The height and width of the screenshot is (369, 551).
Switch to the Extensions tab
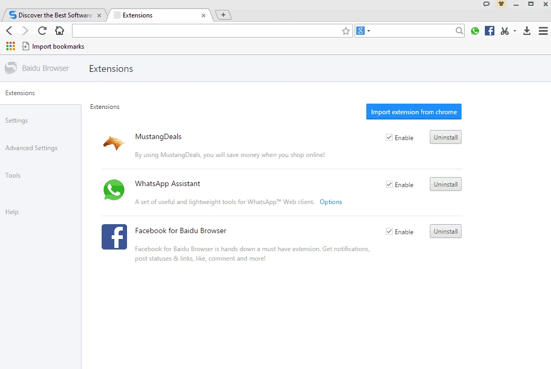pyautogui.click(x=160, y=15)
